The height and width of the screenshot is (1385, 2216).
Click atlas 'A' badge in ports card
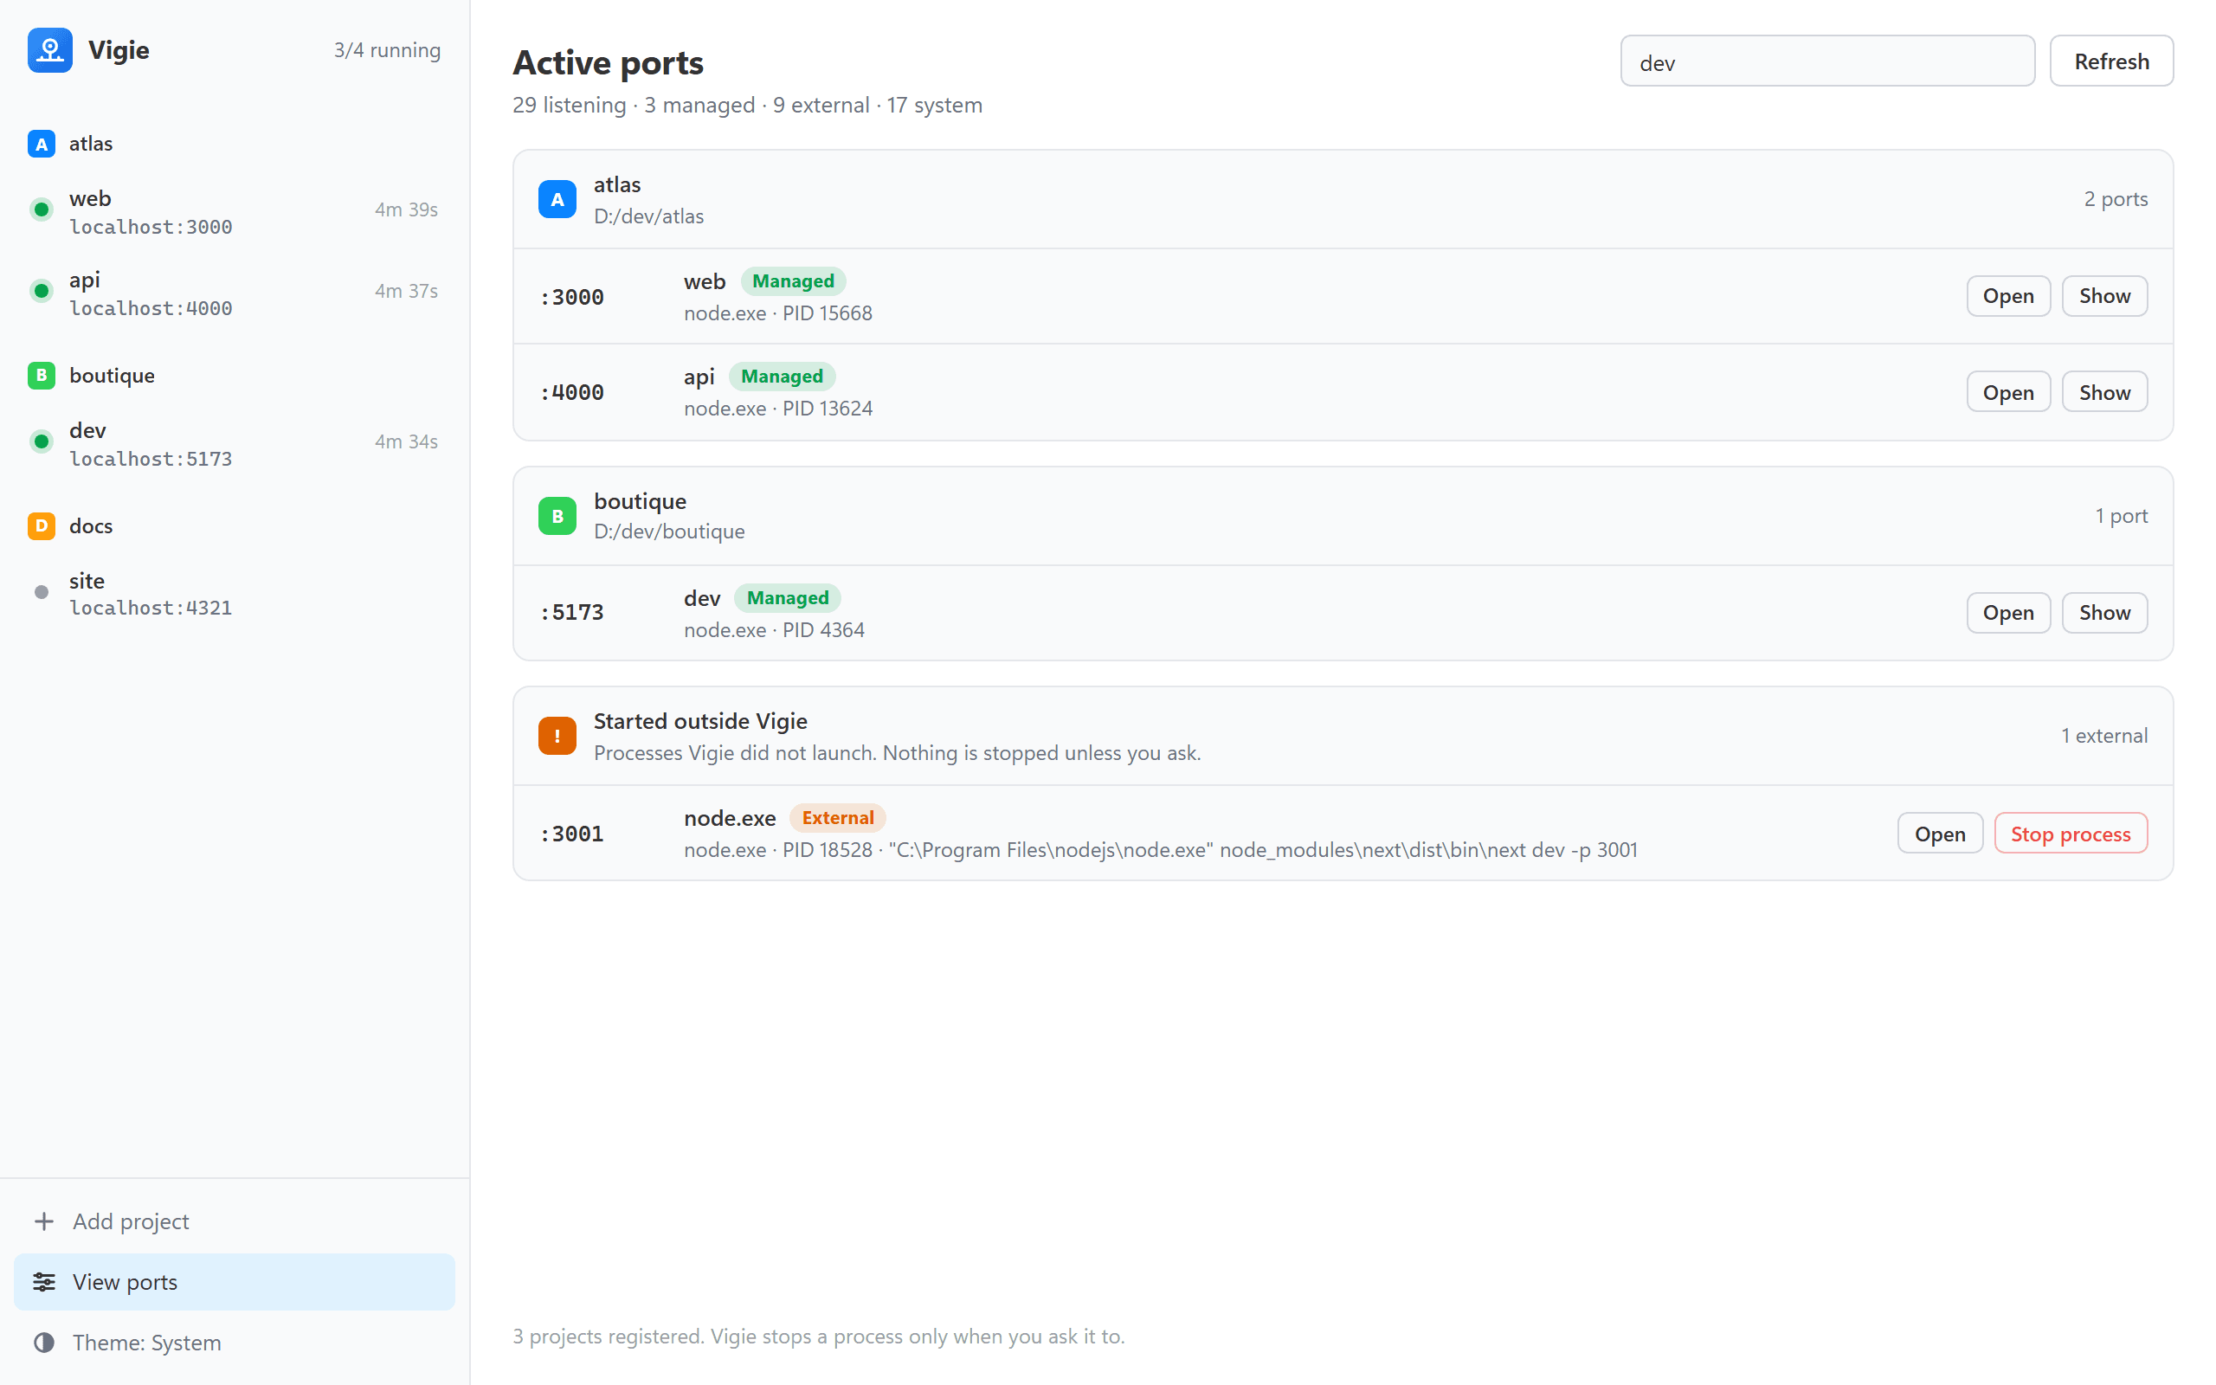[557, 200]
